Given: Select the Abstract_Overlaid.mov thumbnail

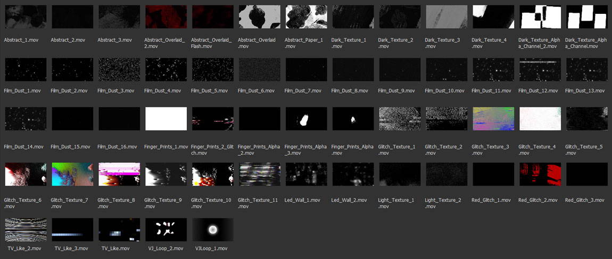Looking at the screenshot, I should (x=260, y=17).
